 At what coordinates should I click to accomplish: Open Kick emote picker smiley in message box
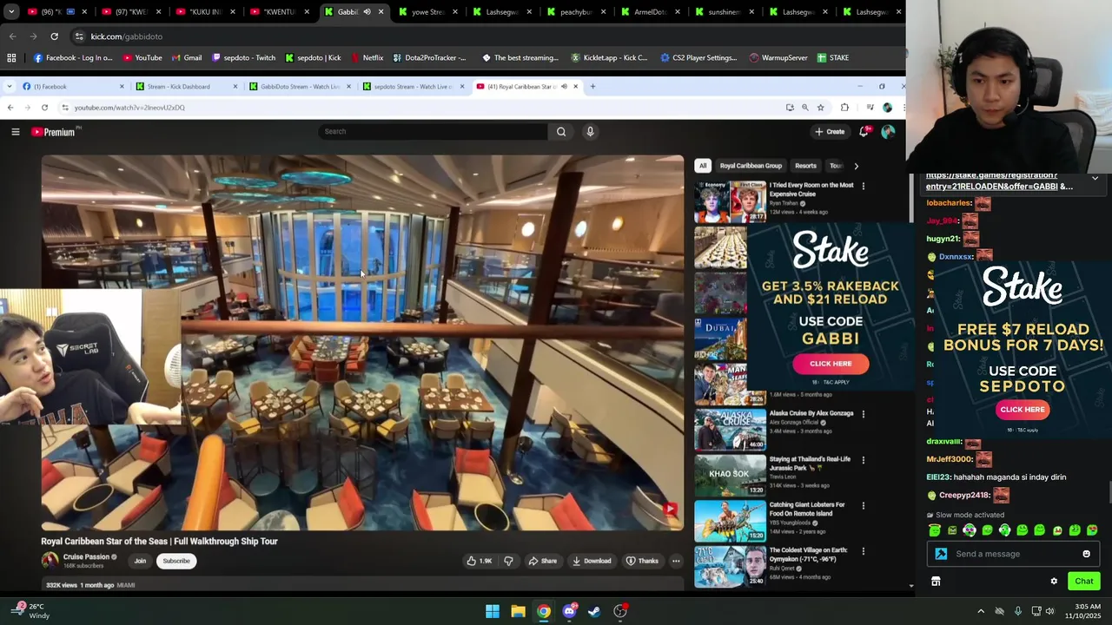coord(1086,554)
